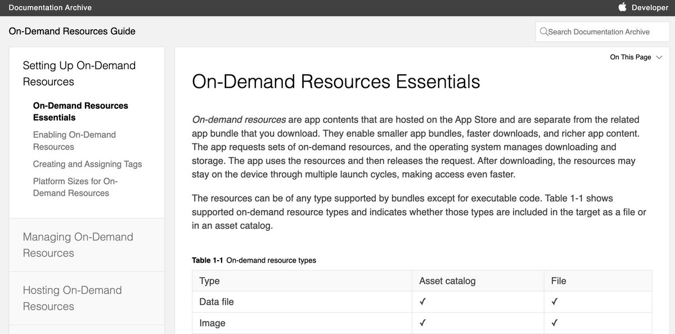Open Creating and Assigning Tags page
This screenshot has height=334, width=675.
87,164
